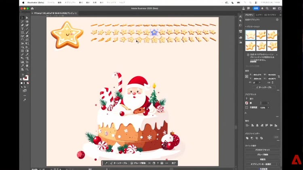Select the Selection tool arrow
This screenshot has height=170, width=303.
click(x=23, y=18)
